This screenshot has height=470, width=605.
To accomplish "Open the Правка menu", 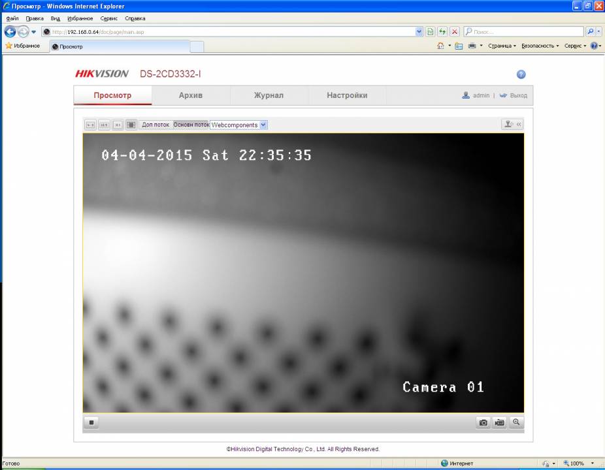I will click(x=35, y=18).
